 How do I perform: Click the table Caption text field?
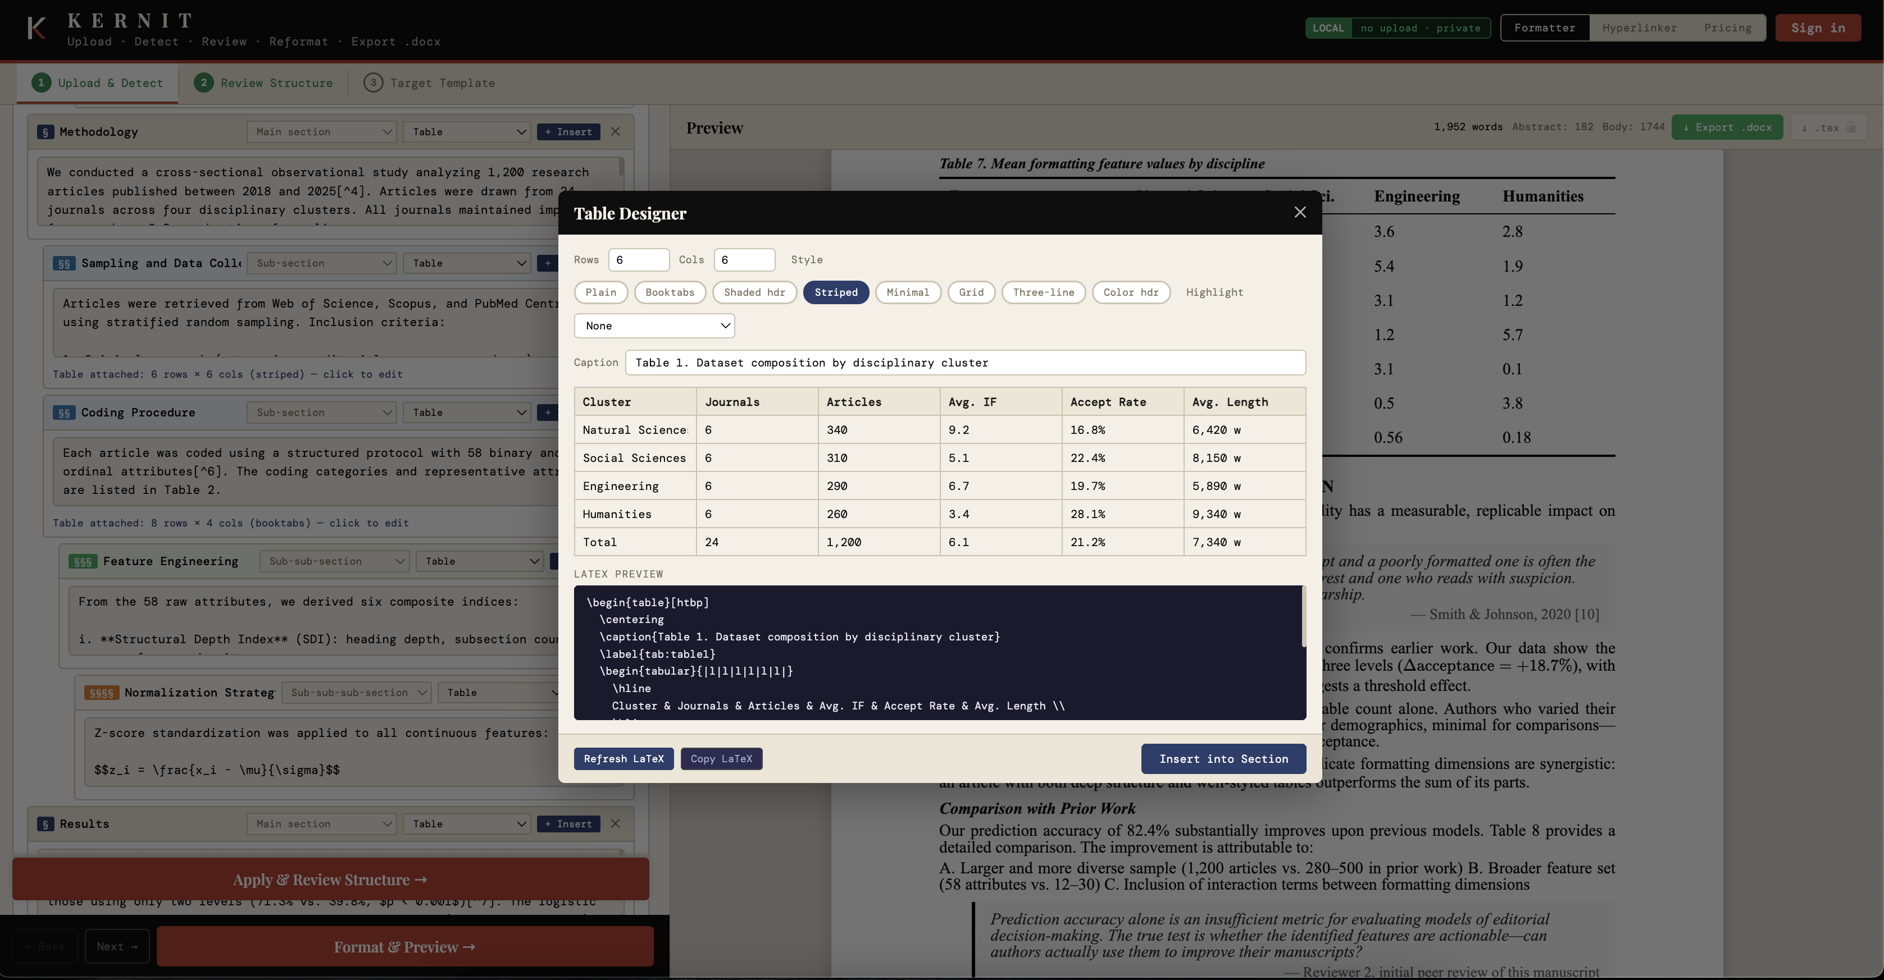point(964,363)
